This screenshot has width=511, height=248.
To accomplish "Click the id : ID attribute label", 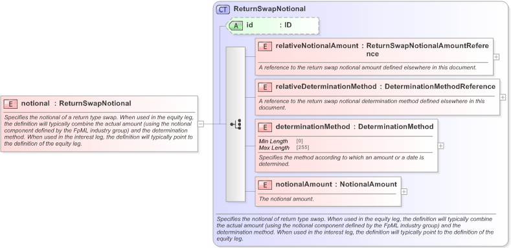I will click(x=269, y=25).
